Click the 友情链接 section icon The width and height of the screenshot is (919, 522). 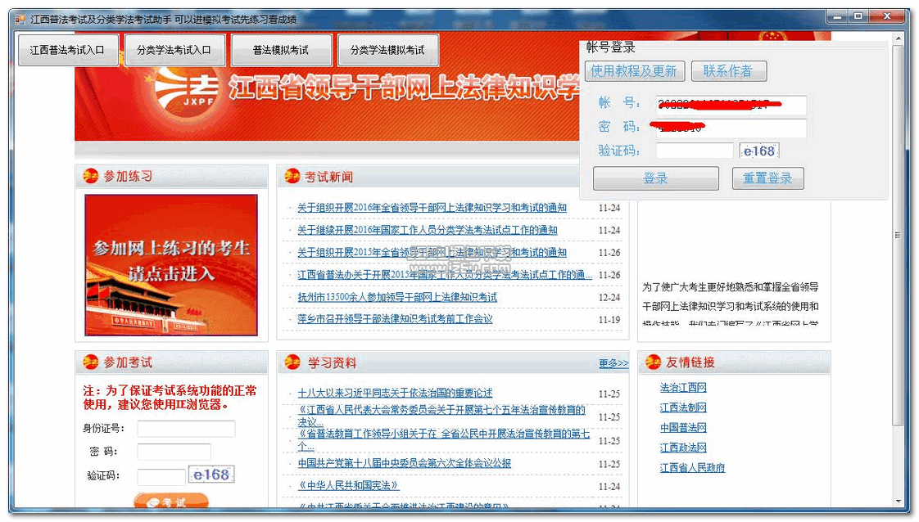653,362
